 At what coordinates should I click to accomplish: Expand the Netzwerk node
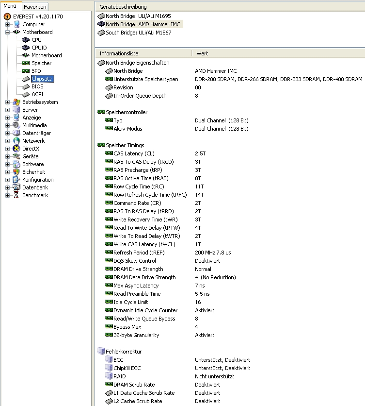click(x=7, y=141)
